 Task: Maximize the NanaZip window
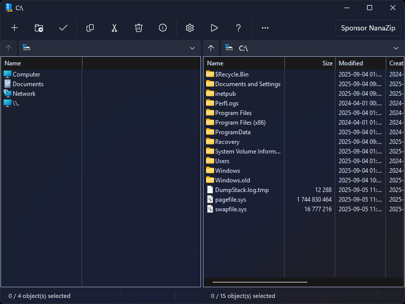pyautogui.click(x=370, y=8)
